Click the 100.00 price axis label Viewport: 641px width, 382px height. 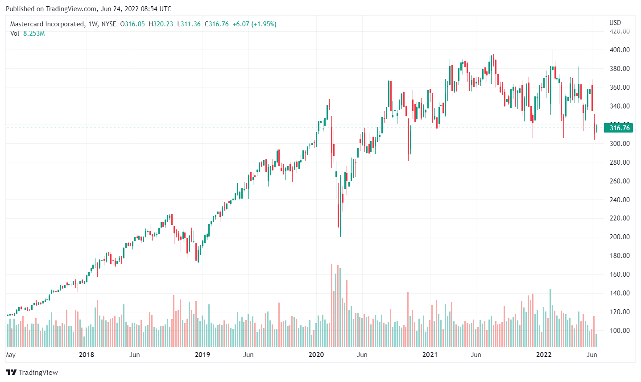(x=620, y=331)
